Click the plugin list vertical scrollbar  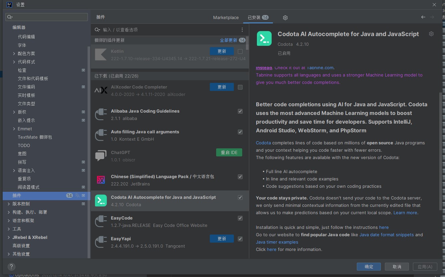point(247,43)
